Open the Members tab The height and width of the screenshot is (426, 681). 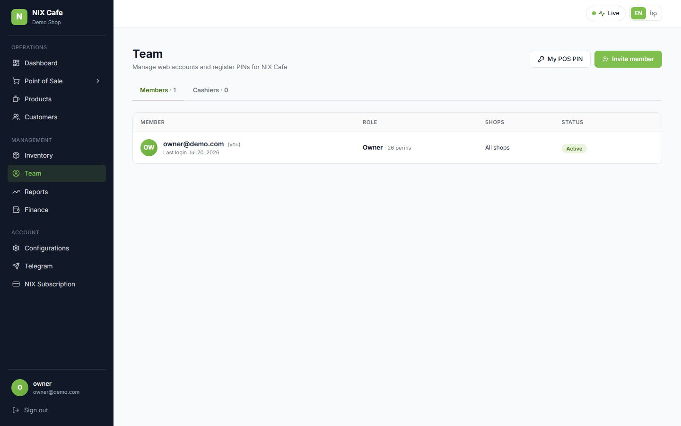158,90
